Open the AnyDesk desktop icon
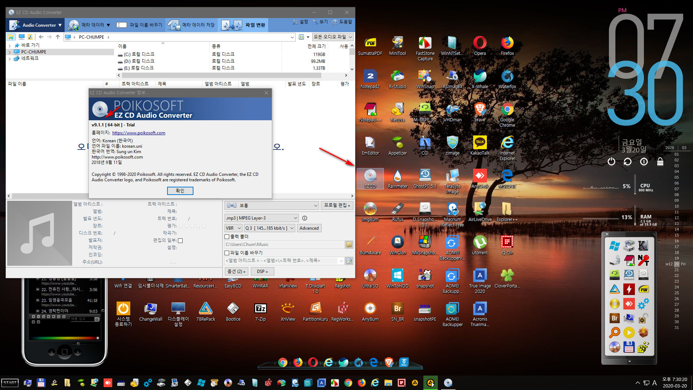The width and height of the screenshot is (693, 390). pyautogui.click(x=480, y=179)
